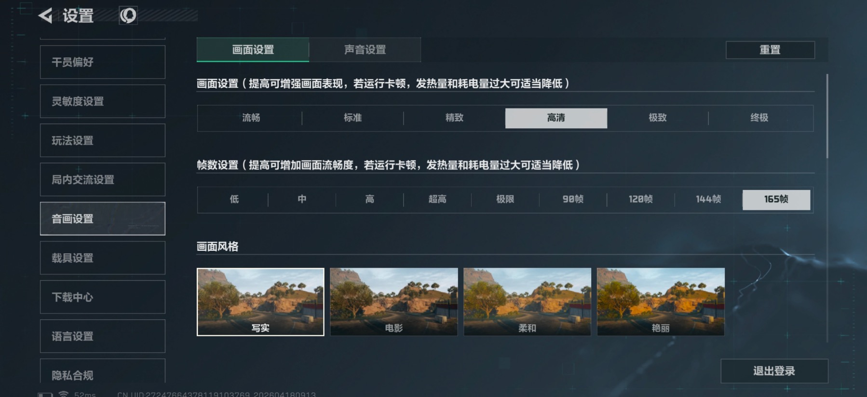Choose the 艳丽 picture style thumbnail
This screenshot has height=397, width=867.
point(661,302)
